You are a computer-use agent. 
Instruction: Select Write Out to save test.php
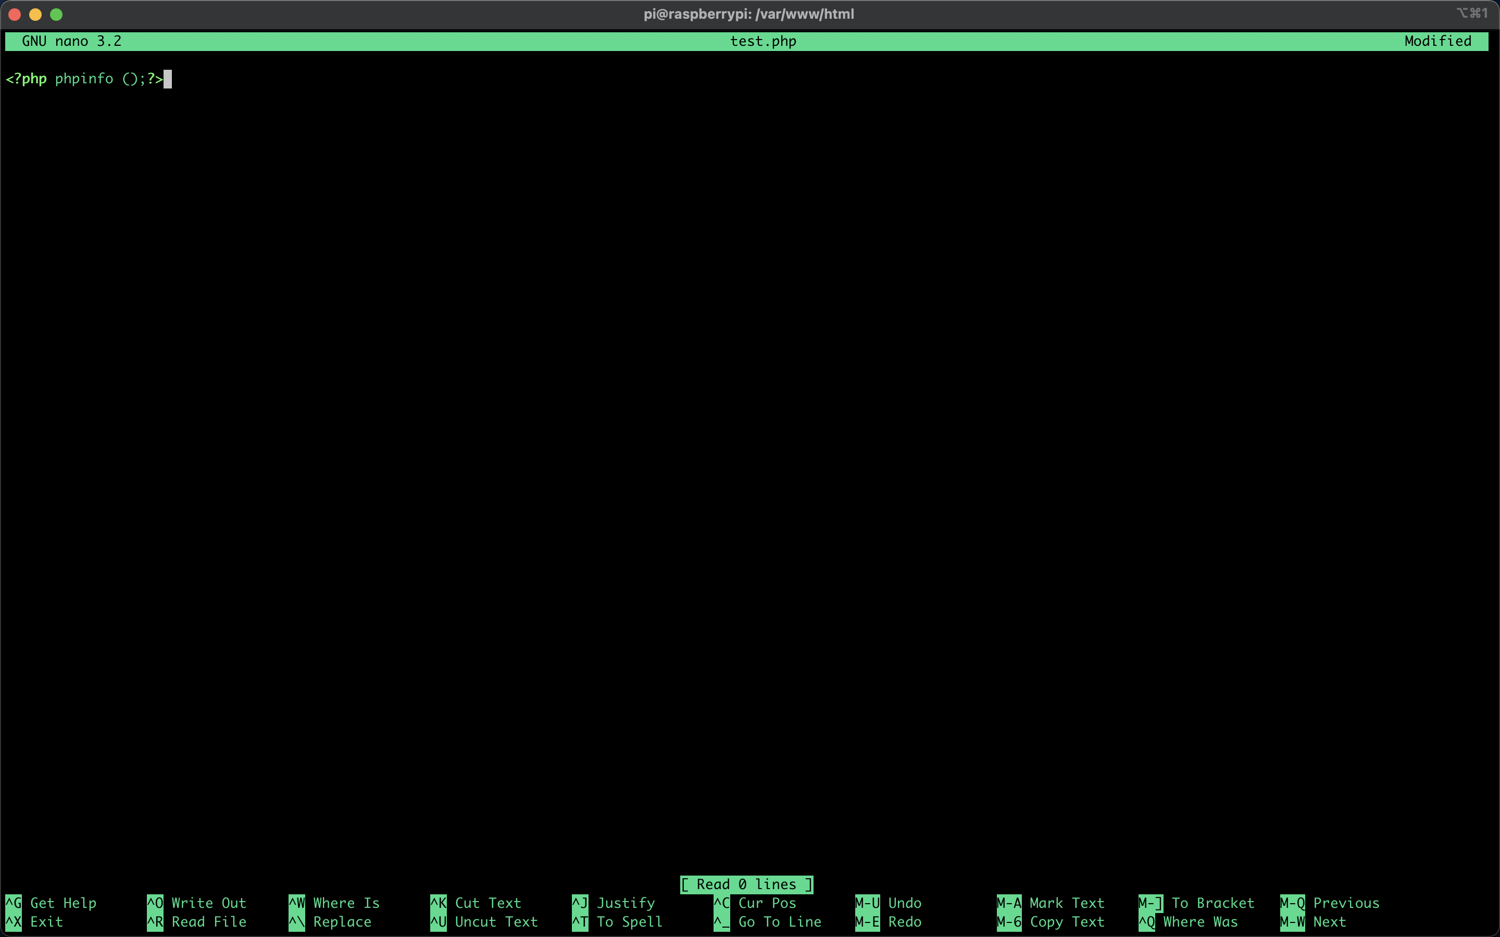click(x=208, y=903)
